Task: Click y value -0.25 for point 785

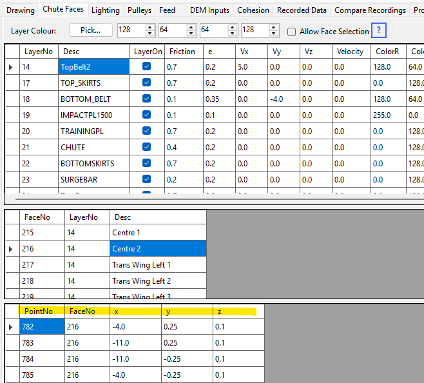Action: tap(187, 375)
